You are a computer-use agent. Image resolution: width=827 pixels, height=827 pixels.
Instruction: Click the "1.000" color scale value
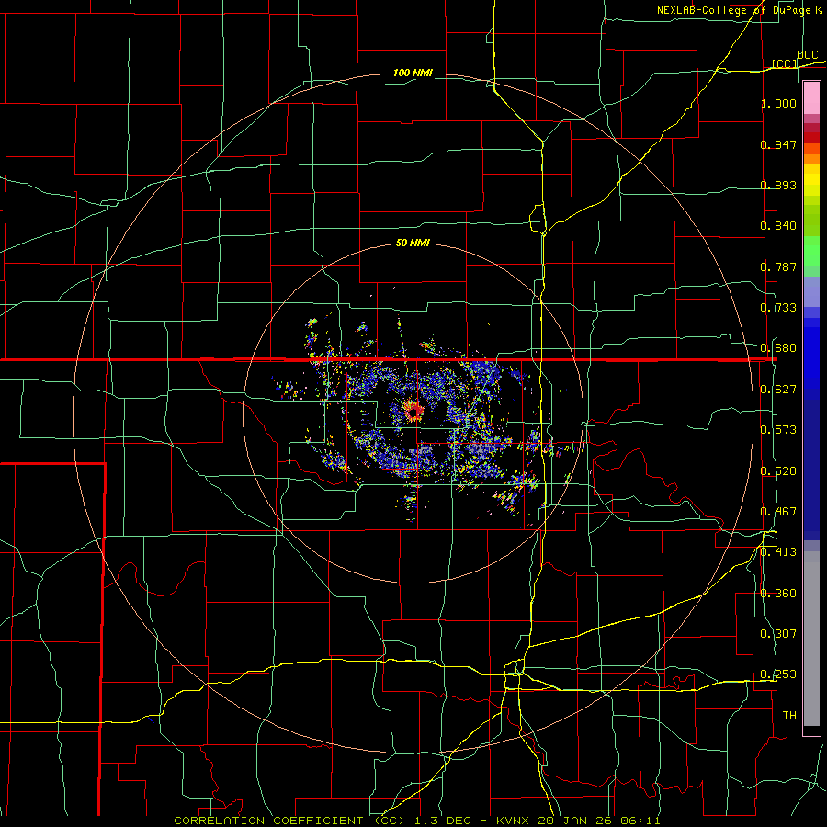coord(778,103)
